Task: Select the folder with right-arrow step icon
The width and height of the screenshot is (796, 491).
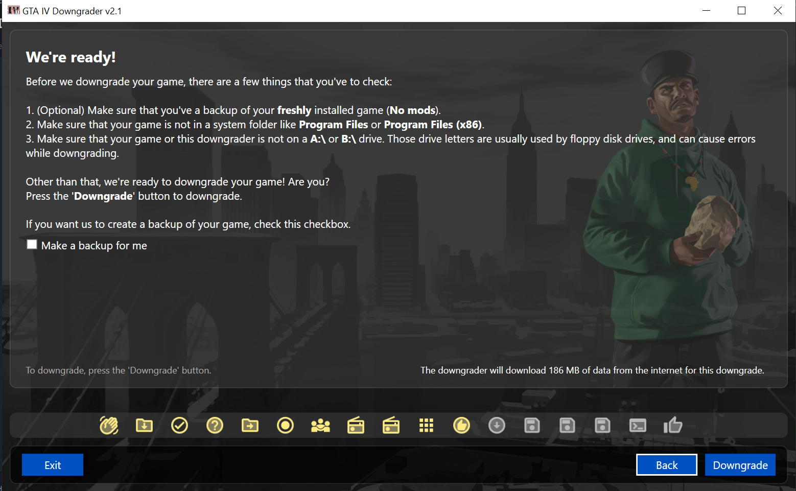Action: [x=250, y=425]
